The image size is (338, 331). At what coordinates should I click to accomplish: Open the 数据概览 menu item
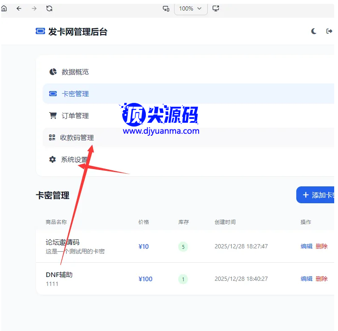pos(75,72)
